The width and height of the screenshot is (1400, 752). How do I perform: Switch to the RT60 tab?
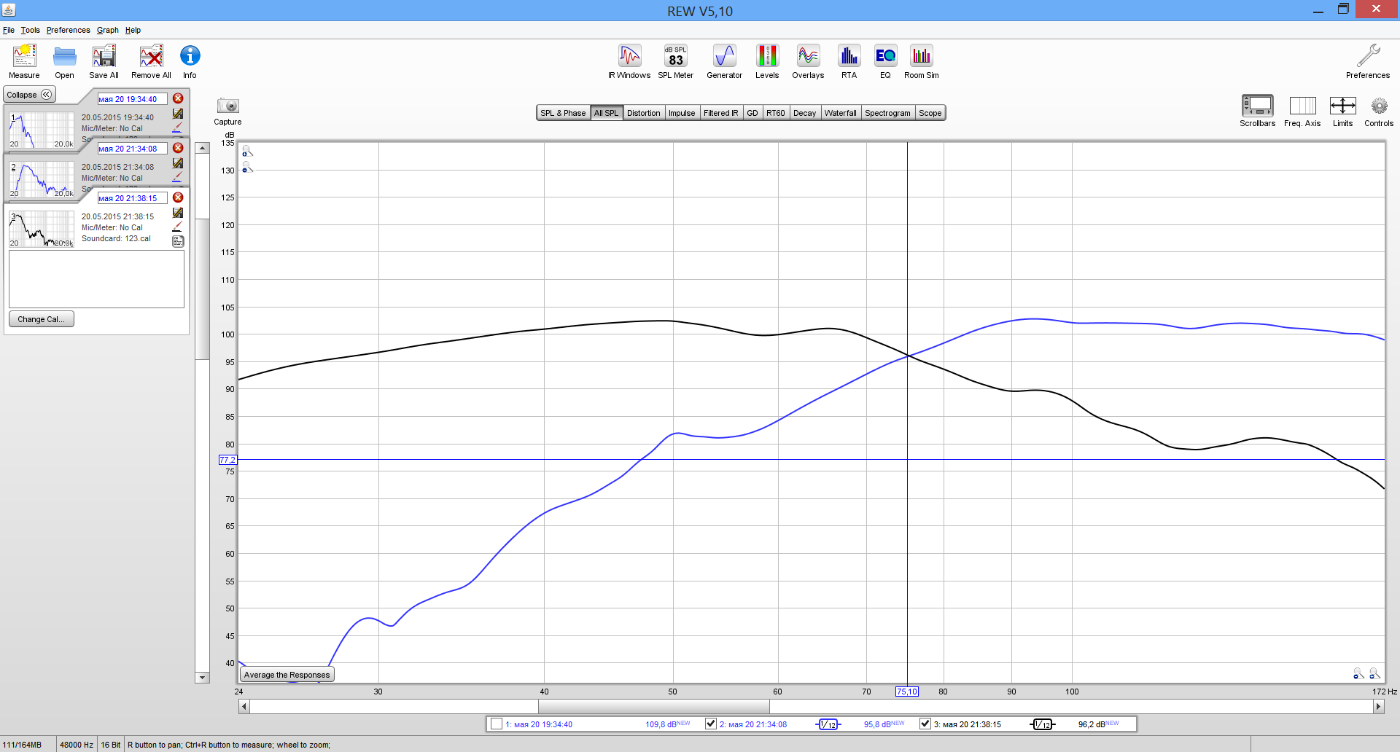776,113
